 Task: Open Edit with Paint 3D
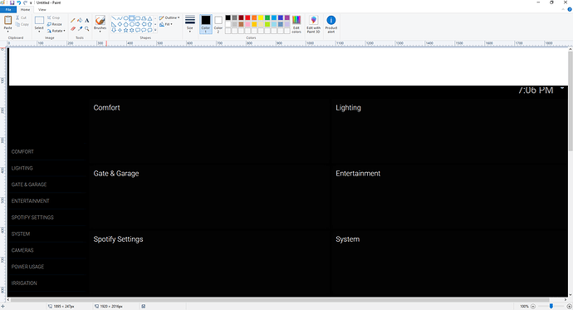coord(314,24)
